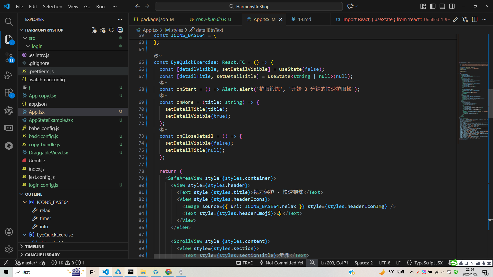Screen dimensions: 493x277
Task: Open the Run and Debug view
Action: tap(9, 75)
